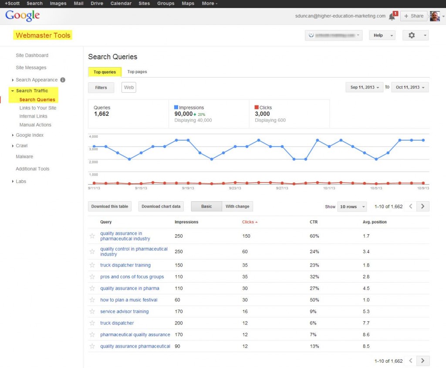Open Malware in the sidebar
Viewport: 446px width, 368px height.
(24, 157)
